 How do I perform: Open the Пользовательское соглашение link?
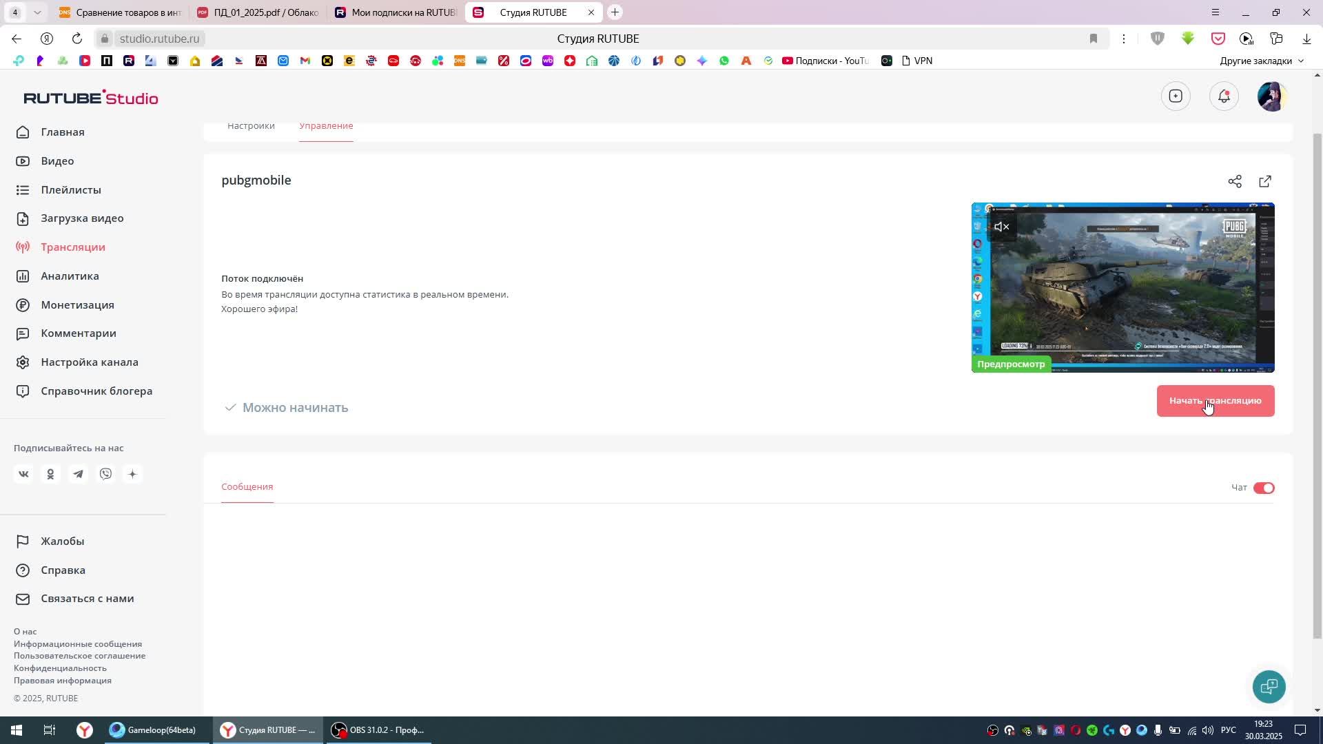click(79, 656)
